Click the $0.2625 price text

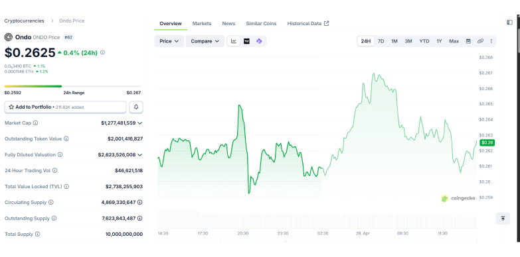coord(30,52)
